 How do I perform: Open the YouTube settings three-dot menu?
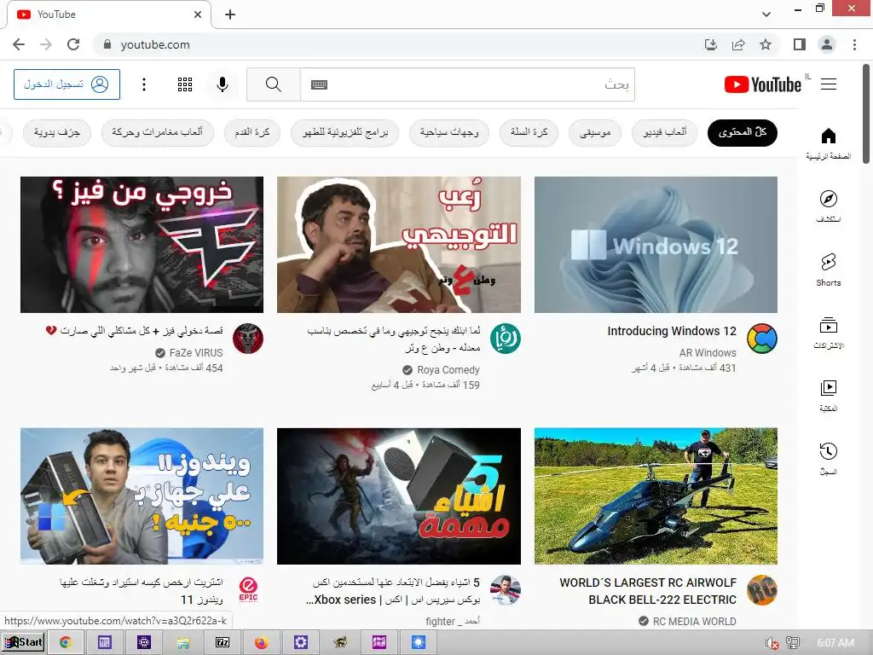click(x=144, y=84)
